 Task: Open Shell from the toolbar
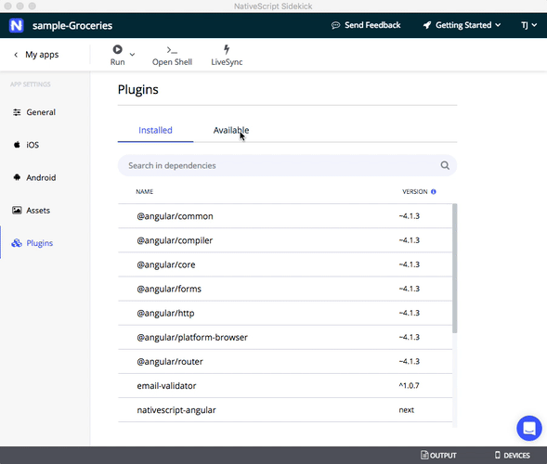(172, 56)
